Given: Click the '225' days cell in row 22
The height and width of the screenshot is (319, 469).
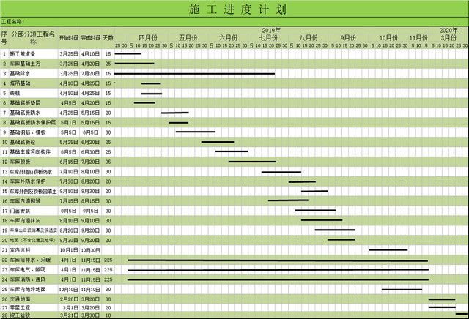Looking at the screenshot, I should [x=108, y=260].
